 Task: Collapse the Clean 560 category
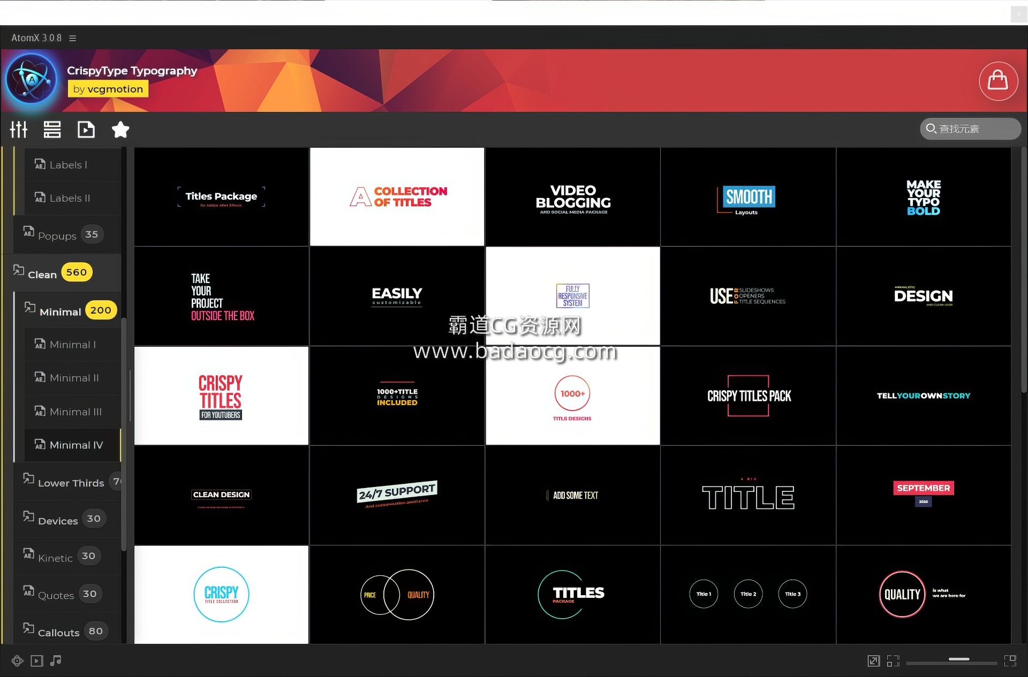(x=62, y=273)
